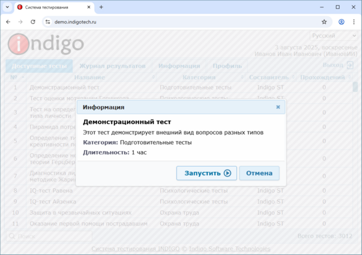Click the play icon in Запустить button

click(x=227, y=173)
